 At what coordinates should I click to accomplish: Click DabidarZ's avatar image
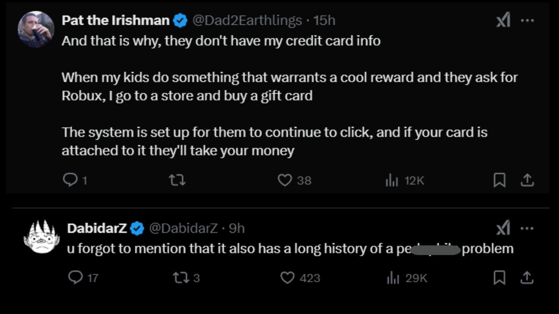coord(42,237)
